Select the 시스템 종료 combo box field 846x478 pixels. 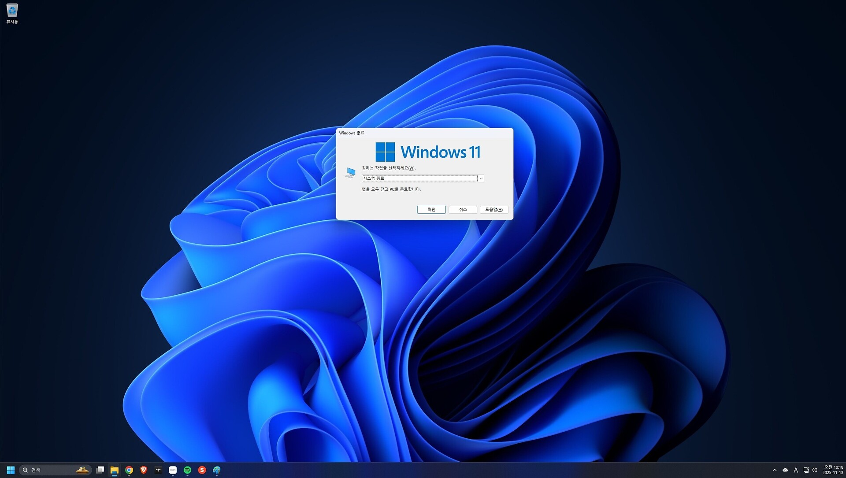click(x=419, y=178)
